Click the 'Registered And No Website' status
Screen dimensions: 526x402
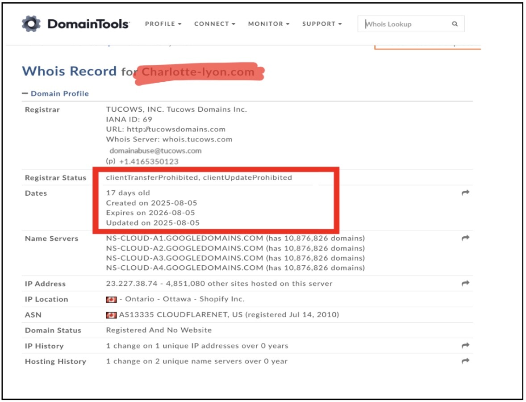159,330
